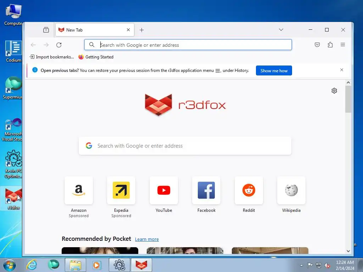The width and height of the screenshot is (363, 272).
Task: Select the Microsoft Visual Studio desktop icon
Action: click(x=12, y=130)
